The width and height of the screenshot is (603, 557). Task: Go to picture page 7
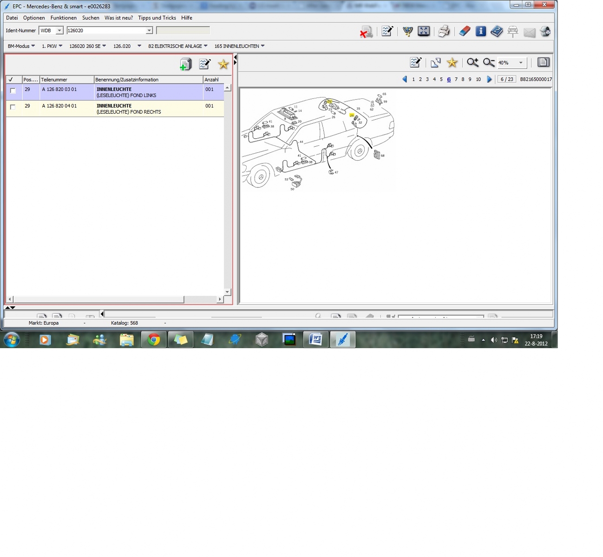coord(456,79)
